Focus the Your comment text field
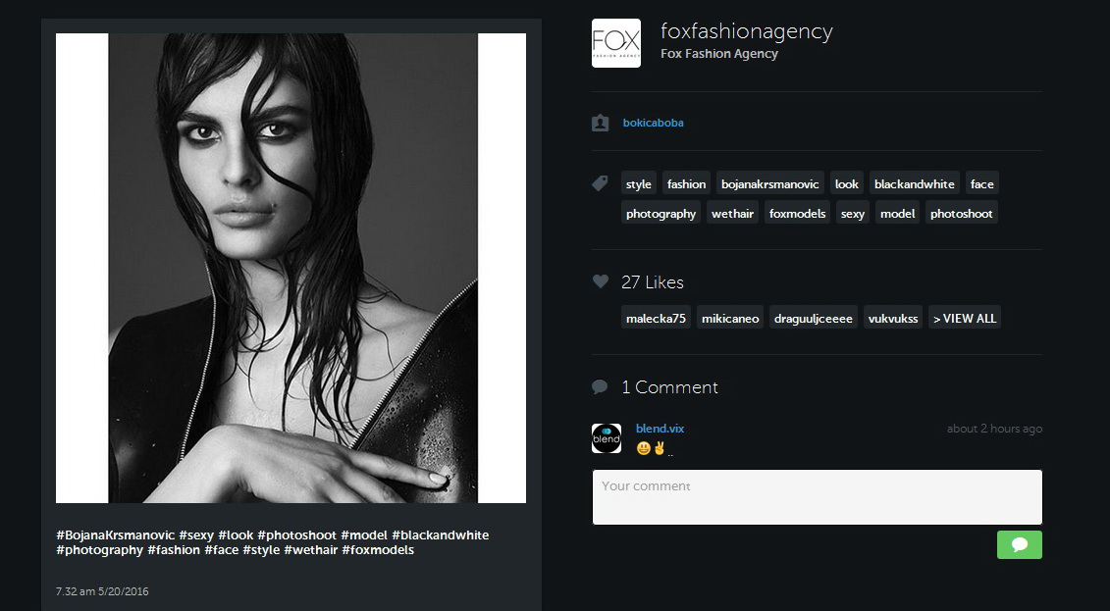This screenshot has width=1110, height=611. coord(817,497)
